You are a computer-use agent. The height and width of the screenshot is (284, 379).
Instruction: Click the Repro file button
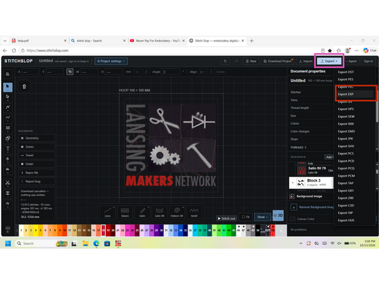pos(36,173)
